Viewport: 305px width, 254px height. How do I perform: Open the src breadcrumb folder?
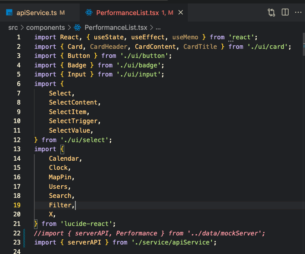tap(13, 27)
